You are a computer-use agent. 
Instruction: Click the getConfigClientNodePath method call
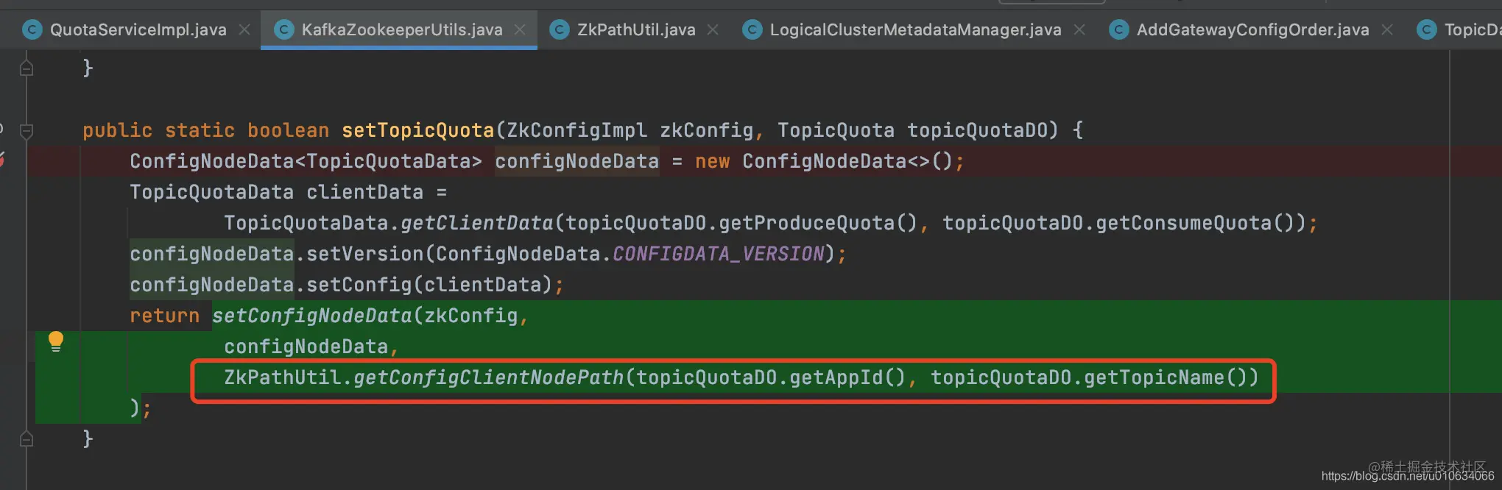(x=489, y=377)
